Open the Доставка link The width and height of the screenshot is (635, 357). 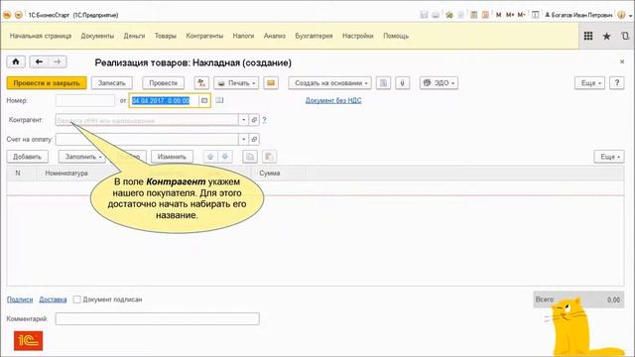[53, 299]
